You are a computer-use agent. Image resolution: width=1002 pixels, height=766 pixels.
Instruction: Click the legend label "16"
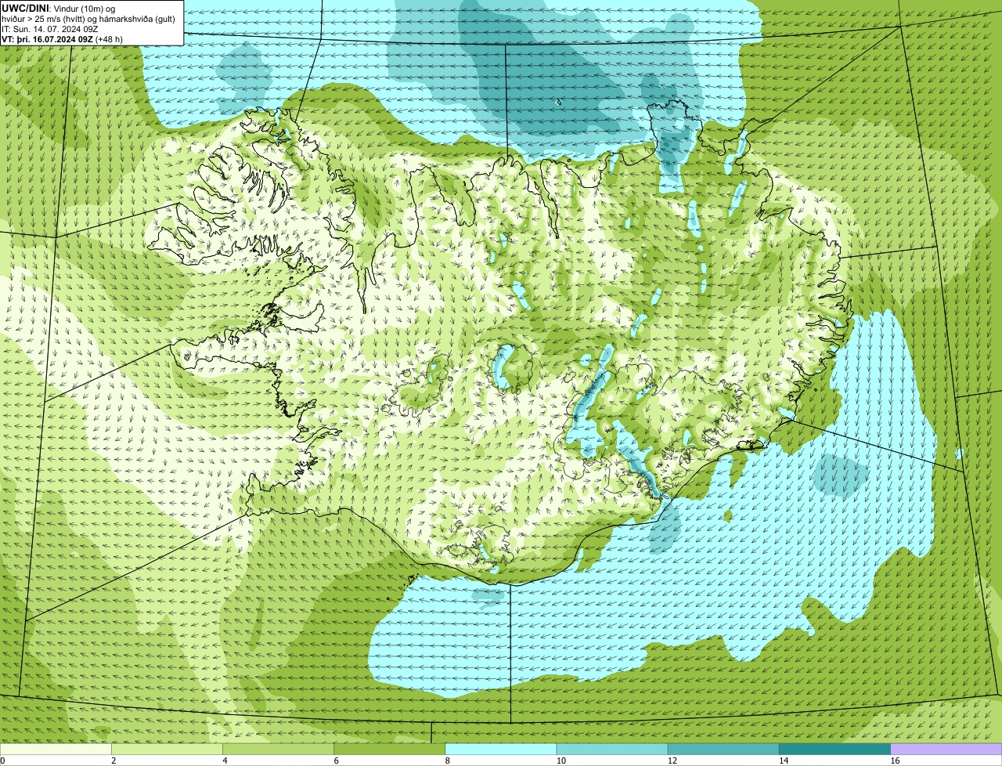(x=895, y=761)
